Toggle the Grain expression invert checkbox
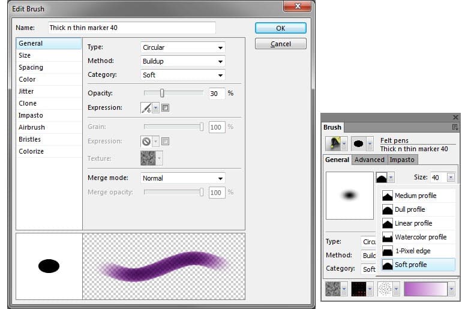 (x=166, y=142)
